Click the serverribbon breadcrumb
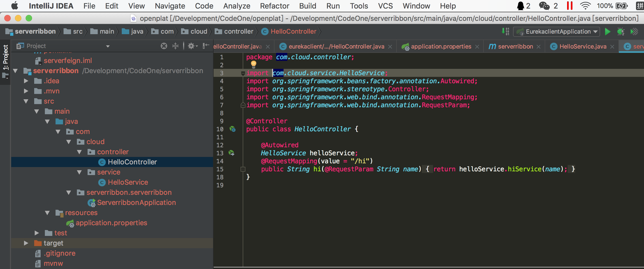 [31, 31]
